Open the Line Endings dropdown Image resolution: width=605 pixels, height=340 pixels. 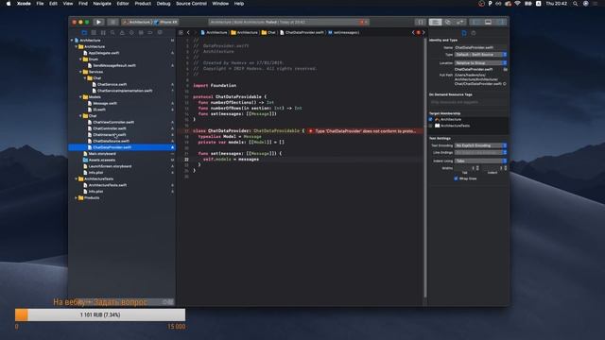(x=480, y=153)
